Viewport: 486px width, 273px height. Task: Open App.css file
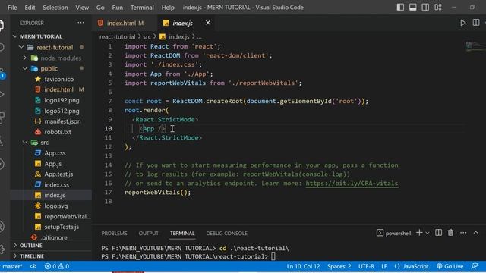(50, 153)
